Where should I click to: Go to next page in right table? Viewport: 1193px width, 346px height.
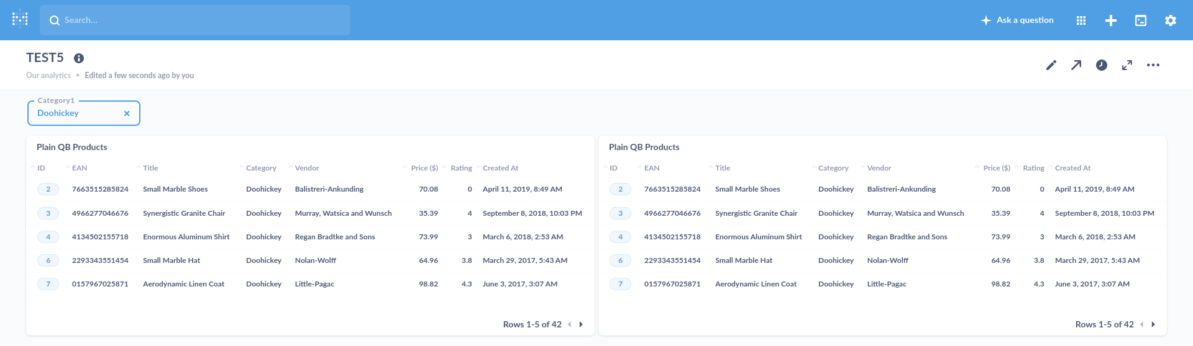[x=1153, y=324]
